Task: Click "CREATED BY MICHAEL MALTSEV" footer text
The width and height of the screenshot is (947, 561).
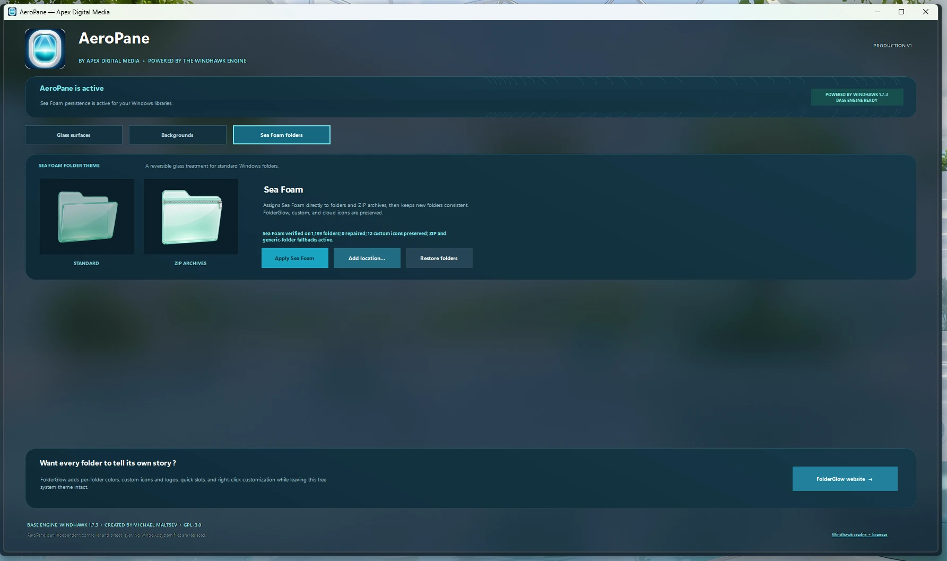Action: [141, 525]
